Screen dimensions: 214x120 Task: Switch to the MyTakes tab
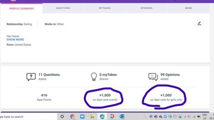point(105,8)
